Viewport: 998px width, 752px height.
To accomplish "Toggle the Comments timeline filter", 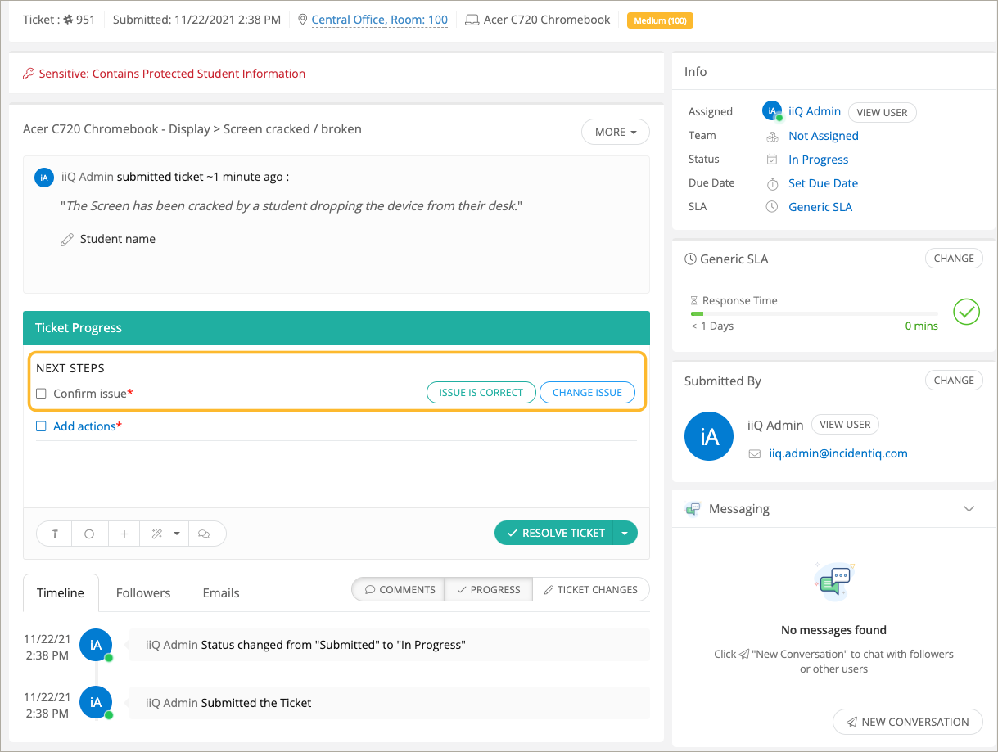I will [x=399, y=589].
